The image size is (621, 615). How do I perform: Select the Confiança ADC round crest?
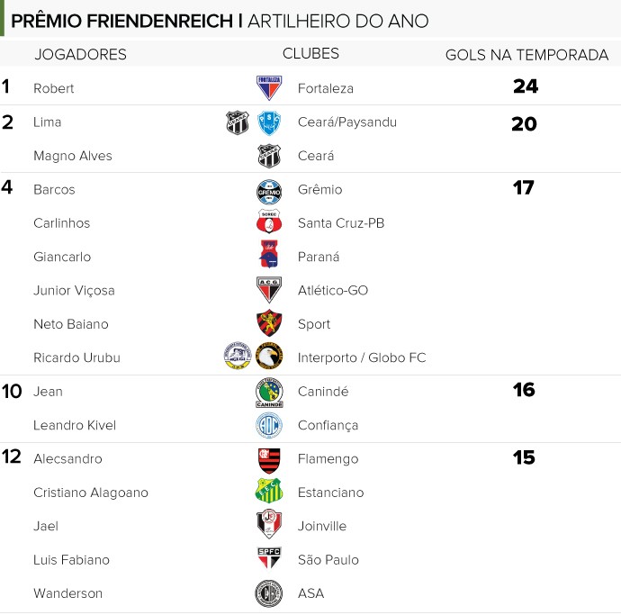269,425
